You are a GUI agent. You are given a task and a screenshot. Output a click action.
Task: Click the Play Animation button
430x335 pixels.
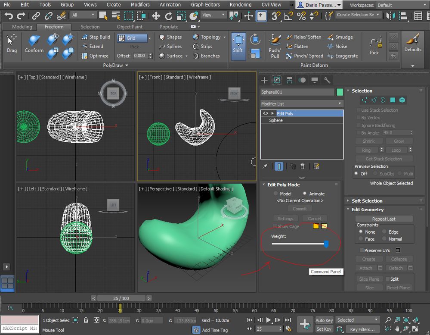pyautogui.click(x=269, y=320)
